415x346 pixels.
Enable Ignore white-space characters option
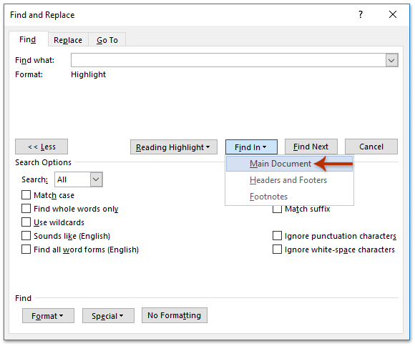pyautogui.click(x=277, y=249)
